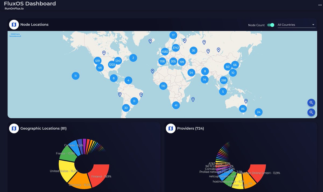Open the 4582 node cluster

pos(165,52)
